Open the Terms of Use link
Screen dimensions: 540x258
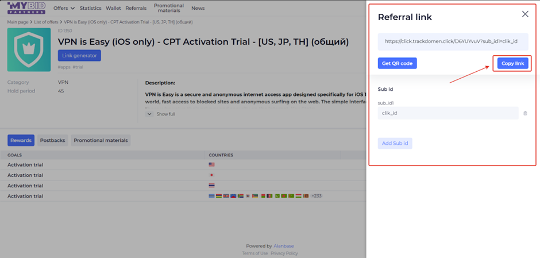(255, 253)
